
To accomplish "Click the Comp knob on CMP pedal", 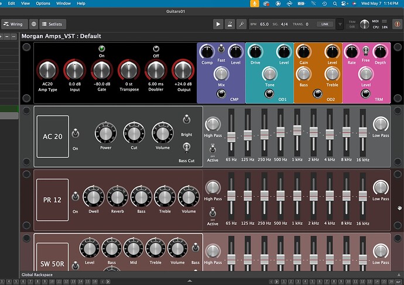I will click(x=207, y=51).
